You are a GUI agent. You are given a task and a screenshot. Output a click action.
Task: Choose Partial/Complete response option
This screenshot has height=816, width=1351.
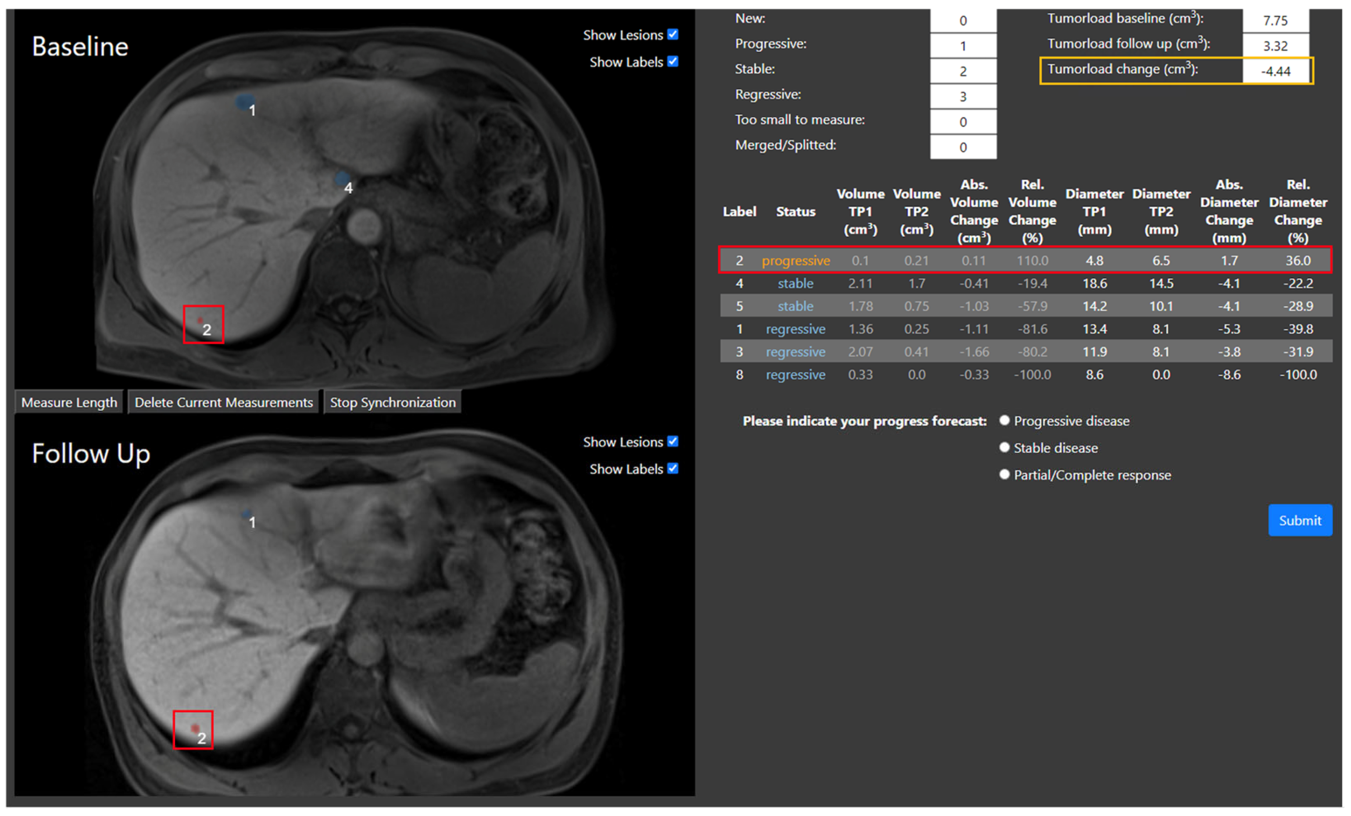pyautogui.click(x=1004, y=474)
